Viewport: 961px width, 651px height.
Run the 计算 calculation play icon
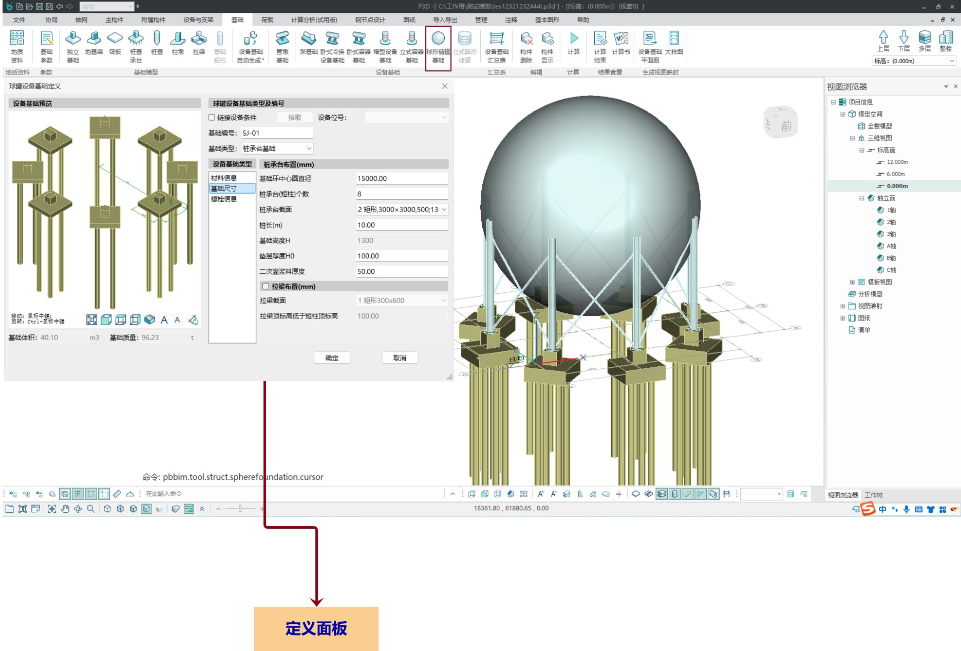(574, 44)
